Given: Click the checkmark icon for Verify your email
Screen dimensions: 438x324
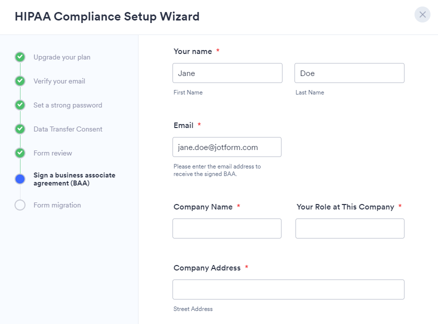Looking at the screenshot, I should click(x=20, y=81).
